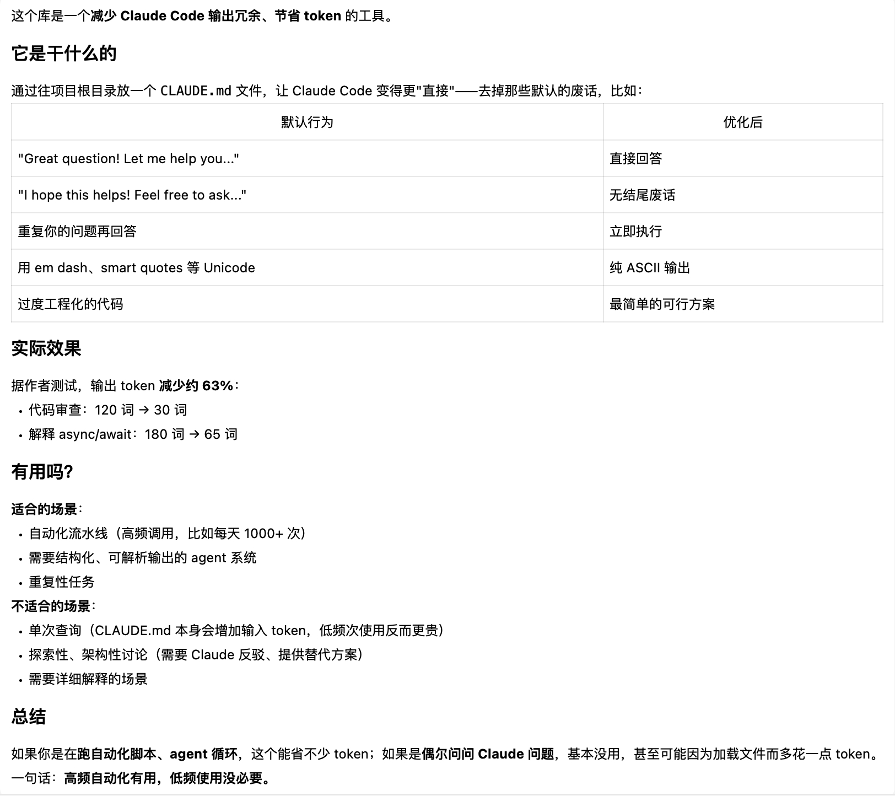This screenshot has height=796, width=895.
Task: Click the heading "有用吗？"
Action: [42, 472]
